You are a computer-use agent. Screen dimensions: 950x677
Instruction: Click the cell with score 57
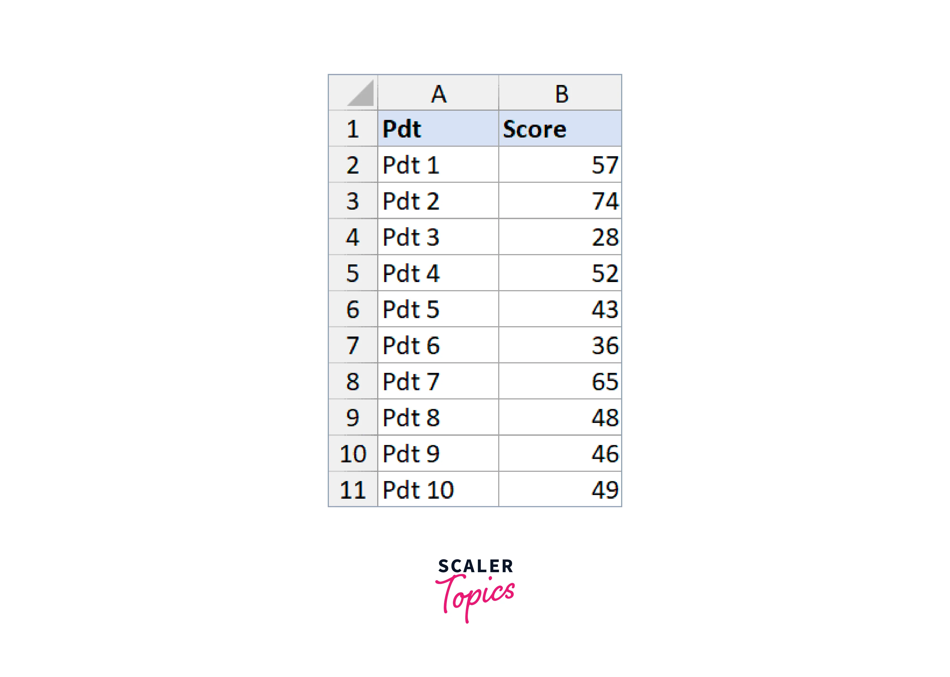[x=560, y=165]
